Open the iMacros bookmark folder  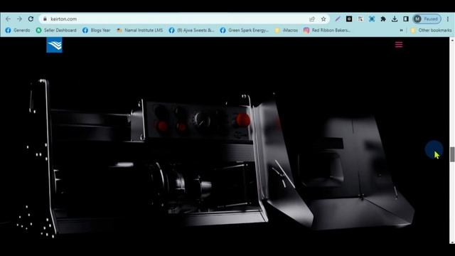point(287,30)
